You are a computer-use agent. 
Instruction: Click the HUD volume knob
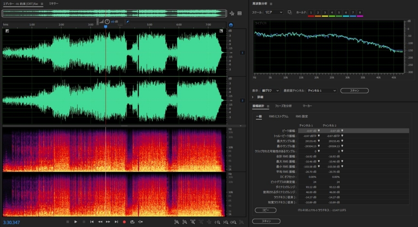coord(107,22)
